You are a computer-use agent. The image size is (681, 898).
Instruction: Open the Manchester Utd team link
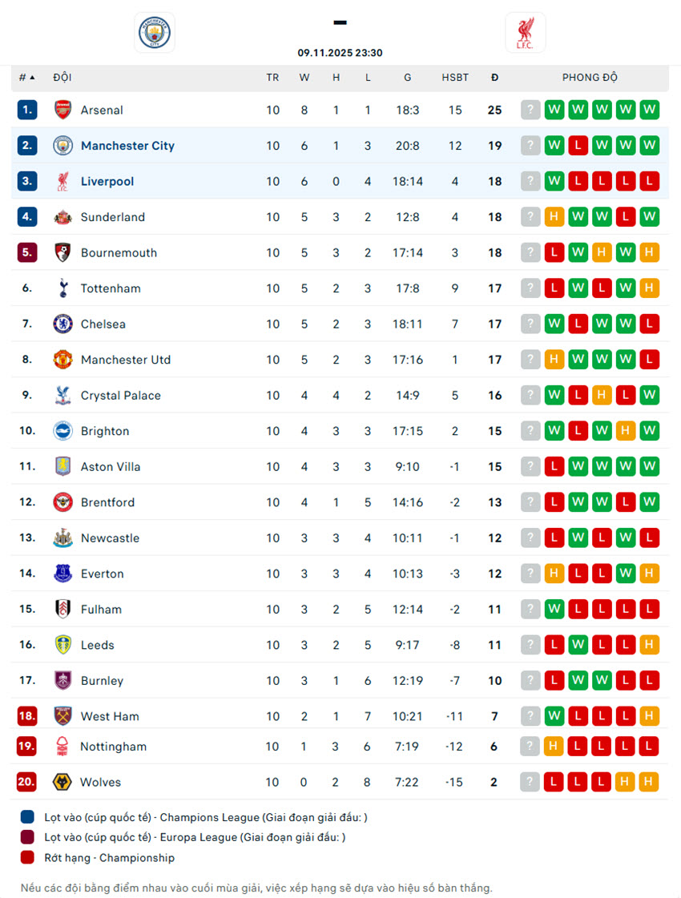(x=126, y=360)
